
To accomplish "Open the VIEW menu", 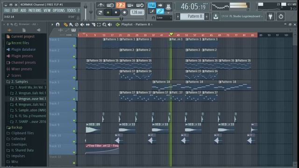I will [47, 10].
